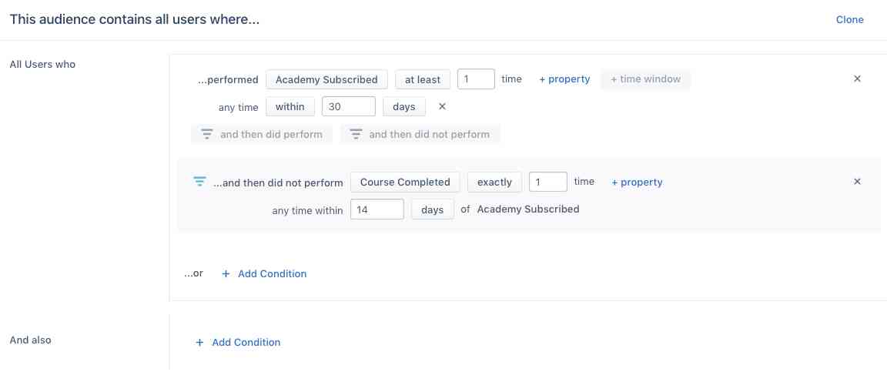Click funnel icon beside 'and then did perform'

(x=206, y=134)
